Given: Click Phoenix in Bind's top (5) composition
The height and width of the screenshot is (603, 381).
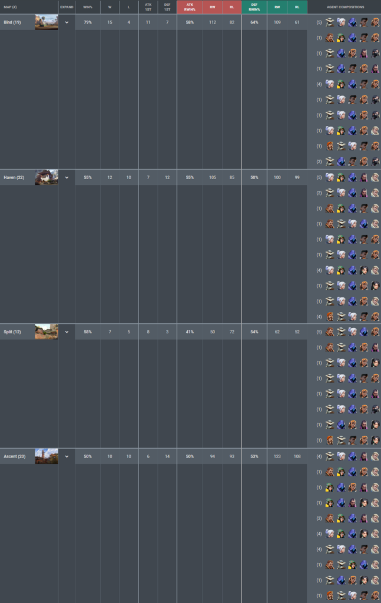Looking at the screenshot, I should click(x=364, y=22).
